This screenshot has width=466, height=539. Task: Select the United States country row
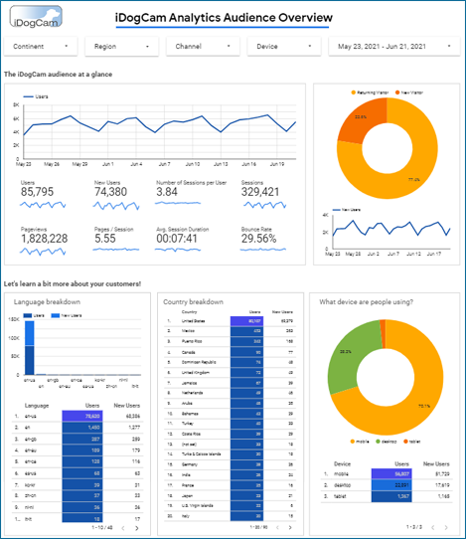coord(231,321)
